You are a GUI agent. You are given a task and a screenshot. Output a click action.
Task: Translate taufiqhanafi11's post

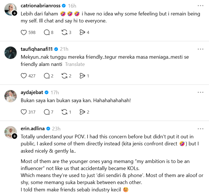point(75,64)
